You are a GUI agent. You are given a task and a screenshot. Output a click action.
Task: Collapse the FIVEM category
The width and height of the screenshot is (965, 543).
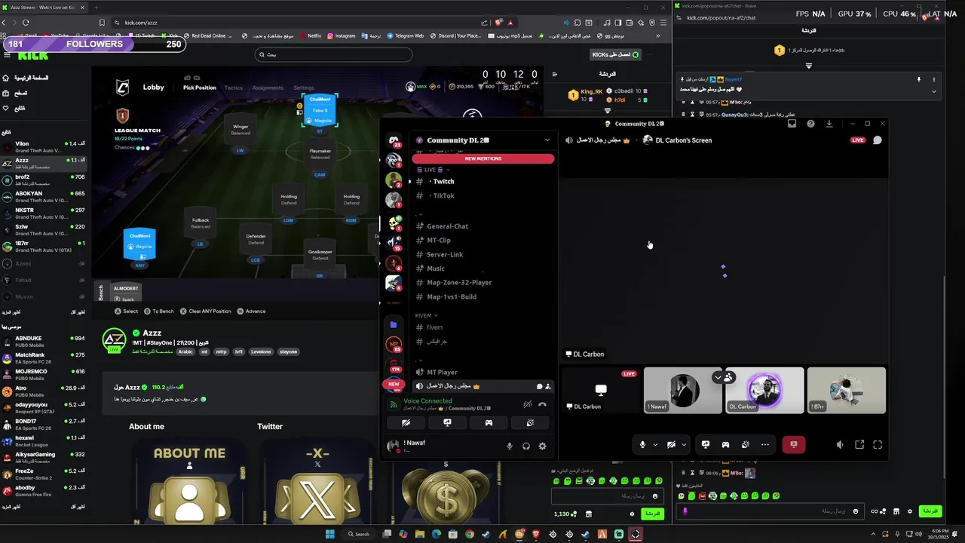coord(426,315)
